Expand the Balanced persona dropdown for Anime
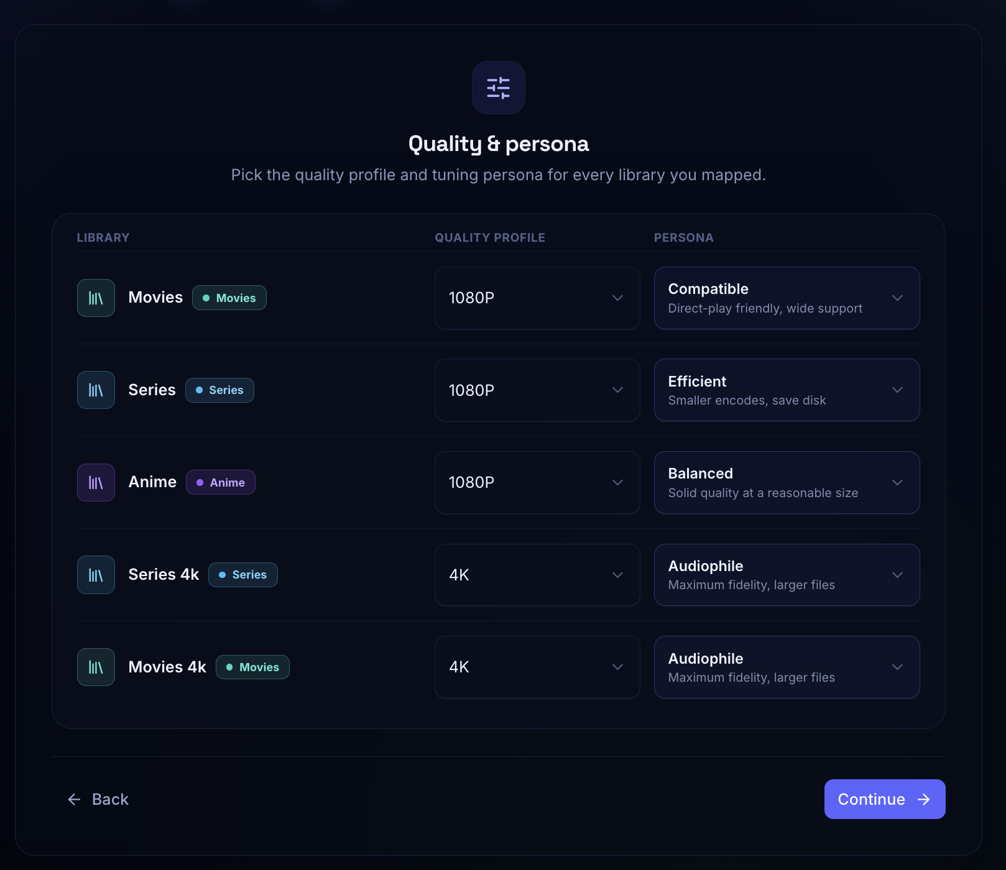Image resolution: width=1006 pixels, height=870 pixels. coord(787,482)
